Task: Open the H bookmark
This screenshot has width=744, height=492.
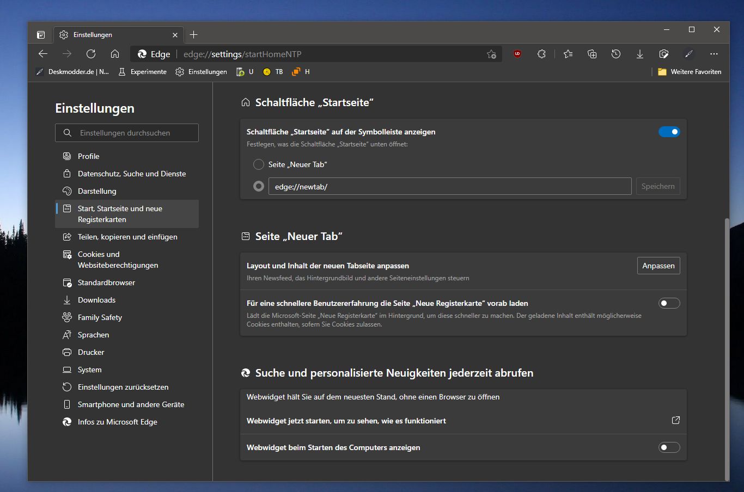Action: [x=301, y=72]
